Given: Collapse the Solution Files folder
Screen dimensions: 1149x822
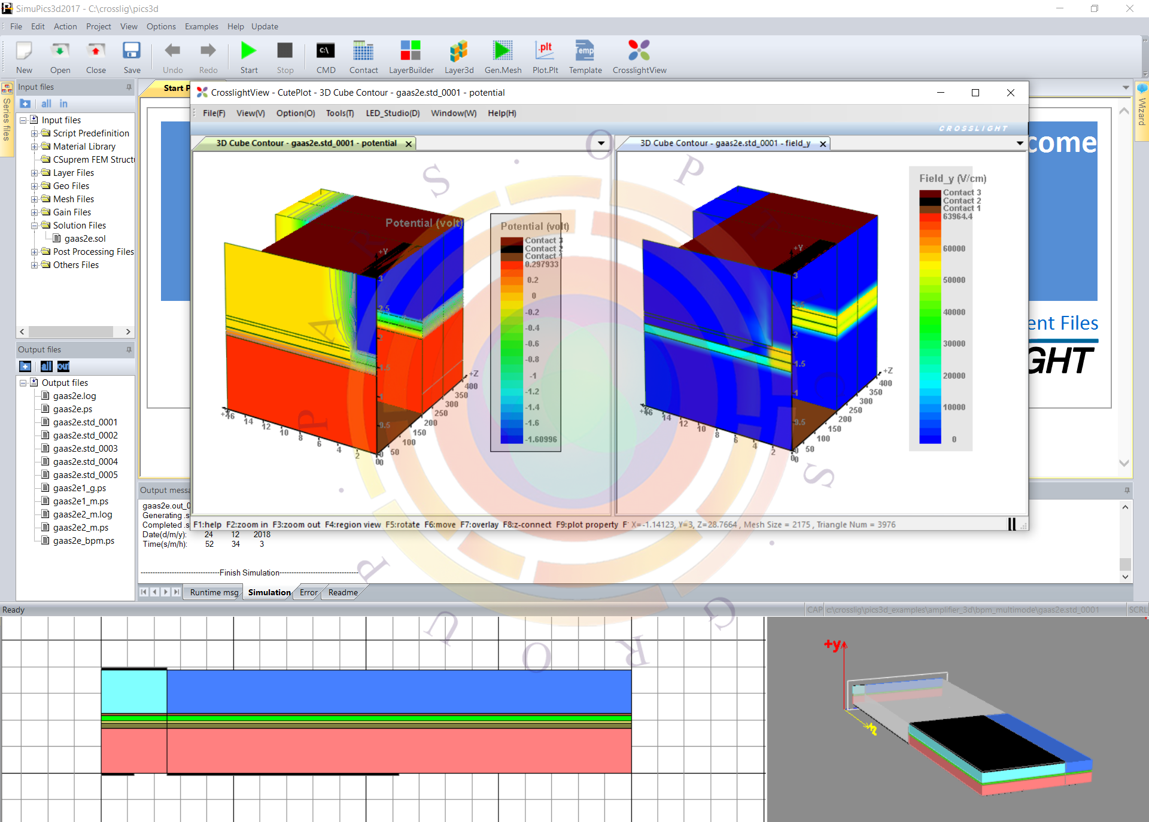Looking at the screenshot, I should pyautogui.click(x=34, y=226).
